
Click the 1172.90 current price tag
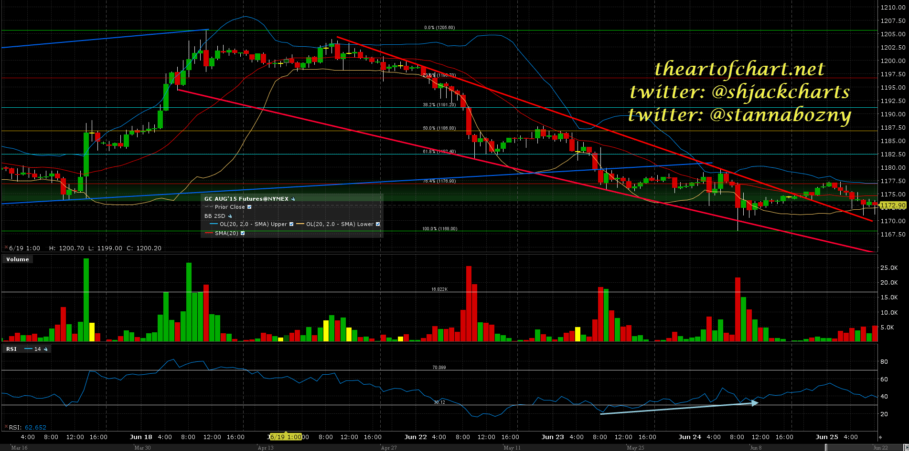click(892, 205)
